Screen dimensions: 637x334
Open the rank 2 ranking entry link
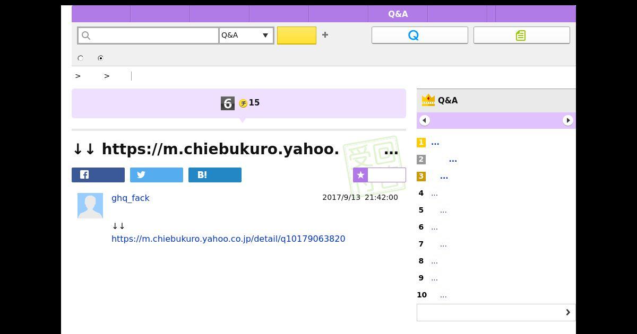tap(453, 160)
